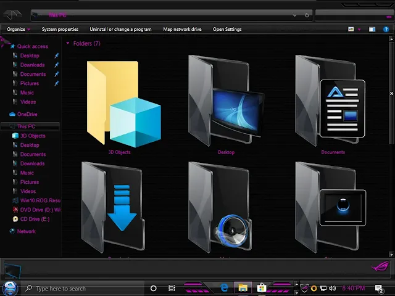Open the view options dropdown arrow

click(359, 30)
